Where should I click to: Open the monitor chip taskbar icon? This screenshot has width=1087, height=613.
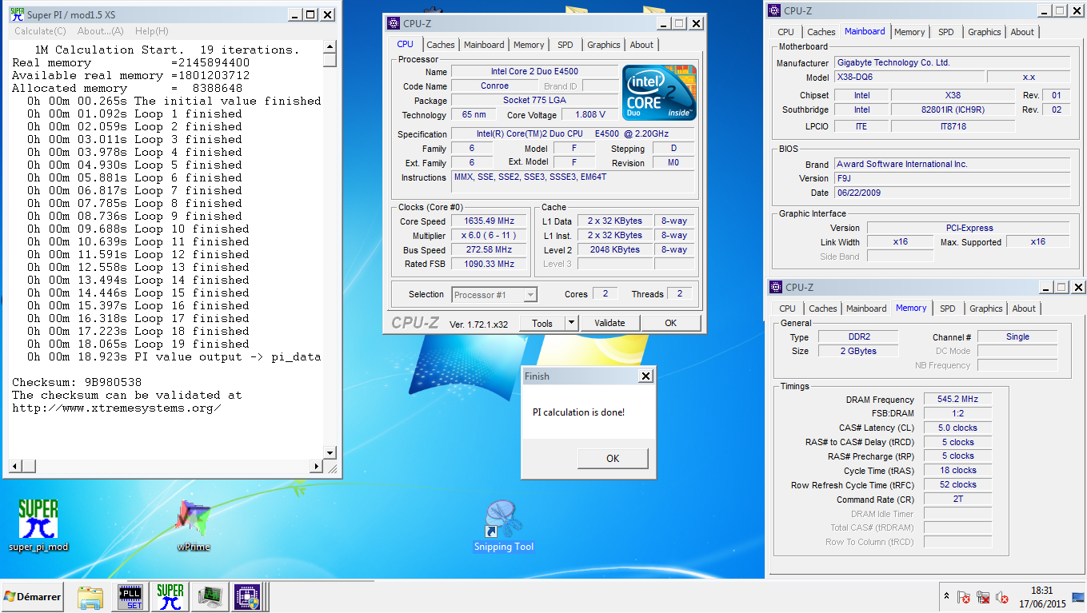tap(210, 596)
